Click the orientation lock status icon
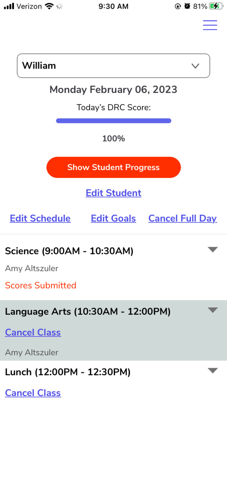The height and width of the screenshot is (491, 227). coord(177,6)
